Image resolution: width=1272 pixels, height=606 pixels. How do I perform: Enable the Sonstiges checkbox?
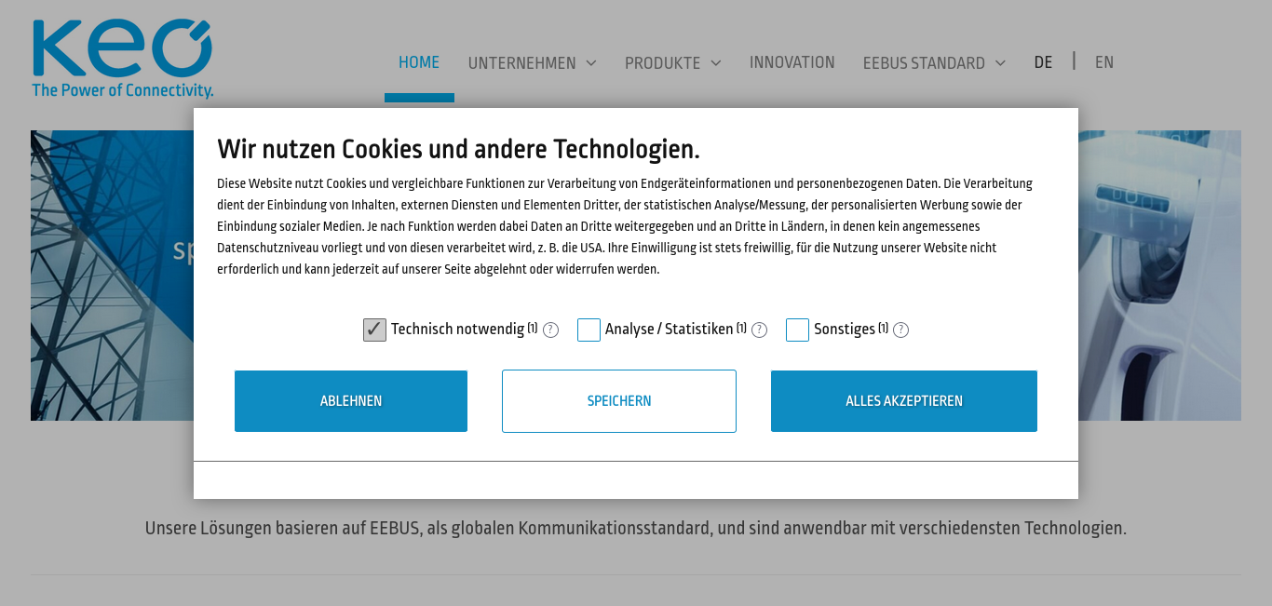[797, 330]
